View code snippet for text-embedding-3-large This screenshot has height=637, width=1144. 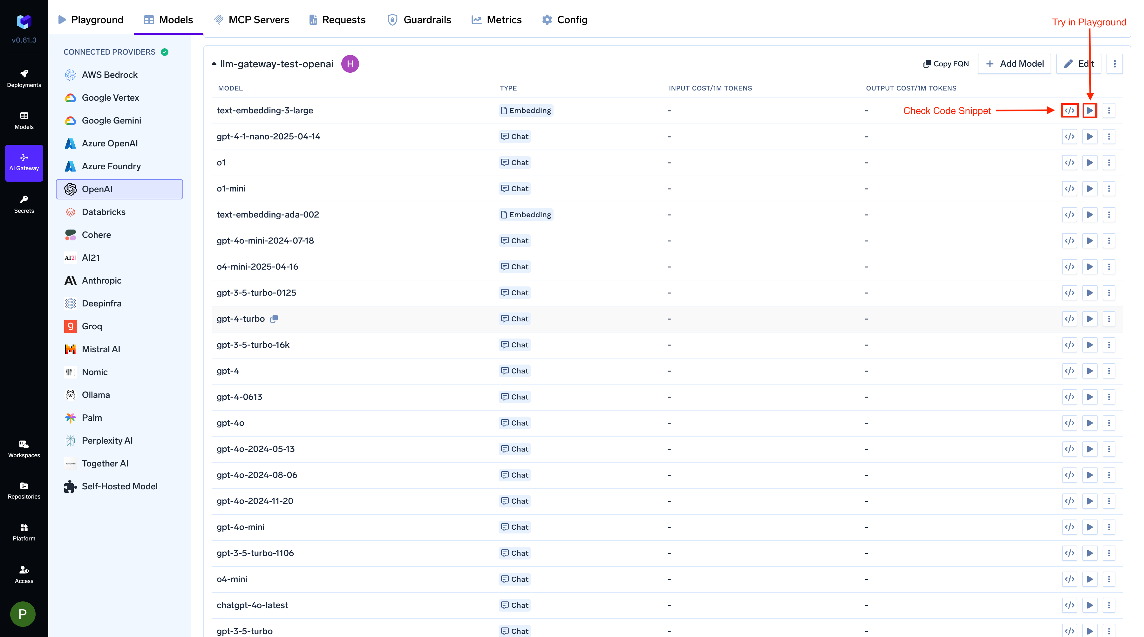1069,111
